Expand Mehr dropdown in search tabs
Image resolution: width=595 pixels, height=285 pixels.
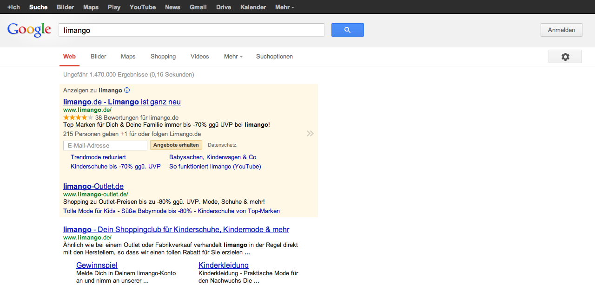click(233, 57)
